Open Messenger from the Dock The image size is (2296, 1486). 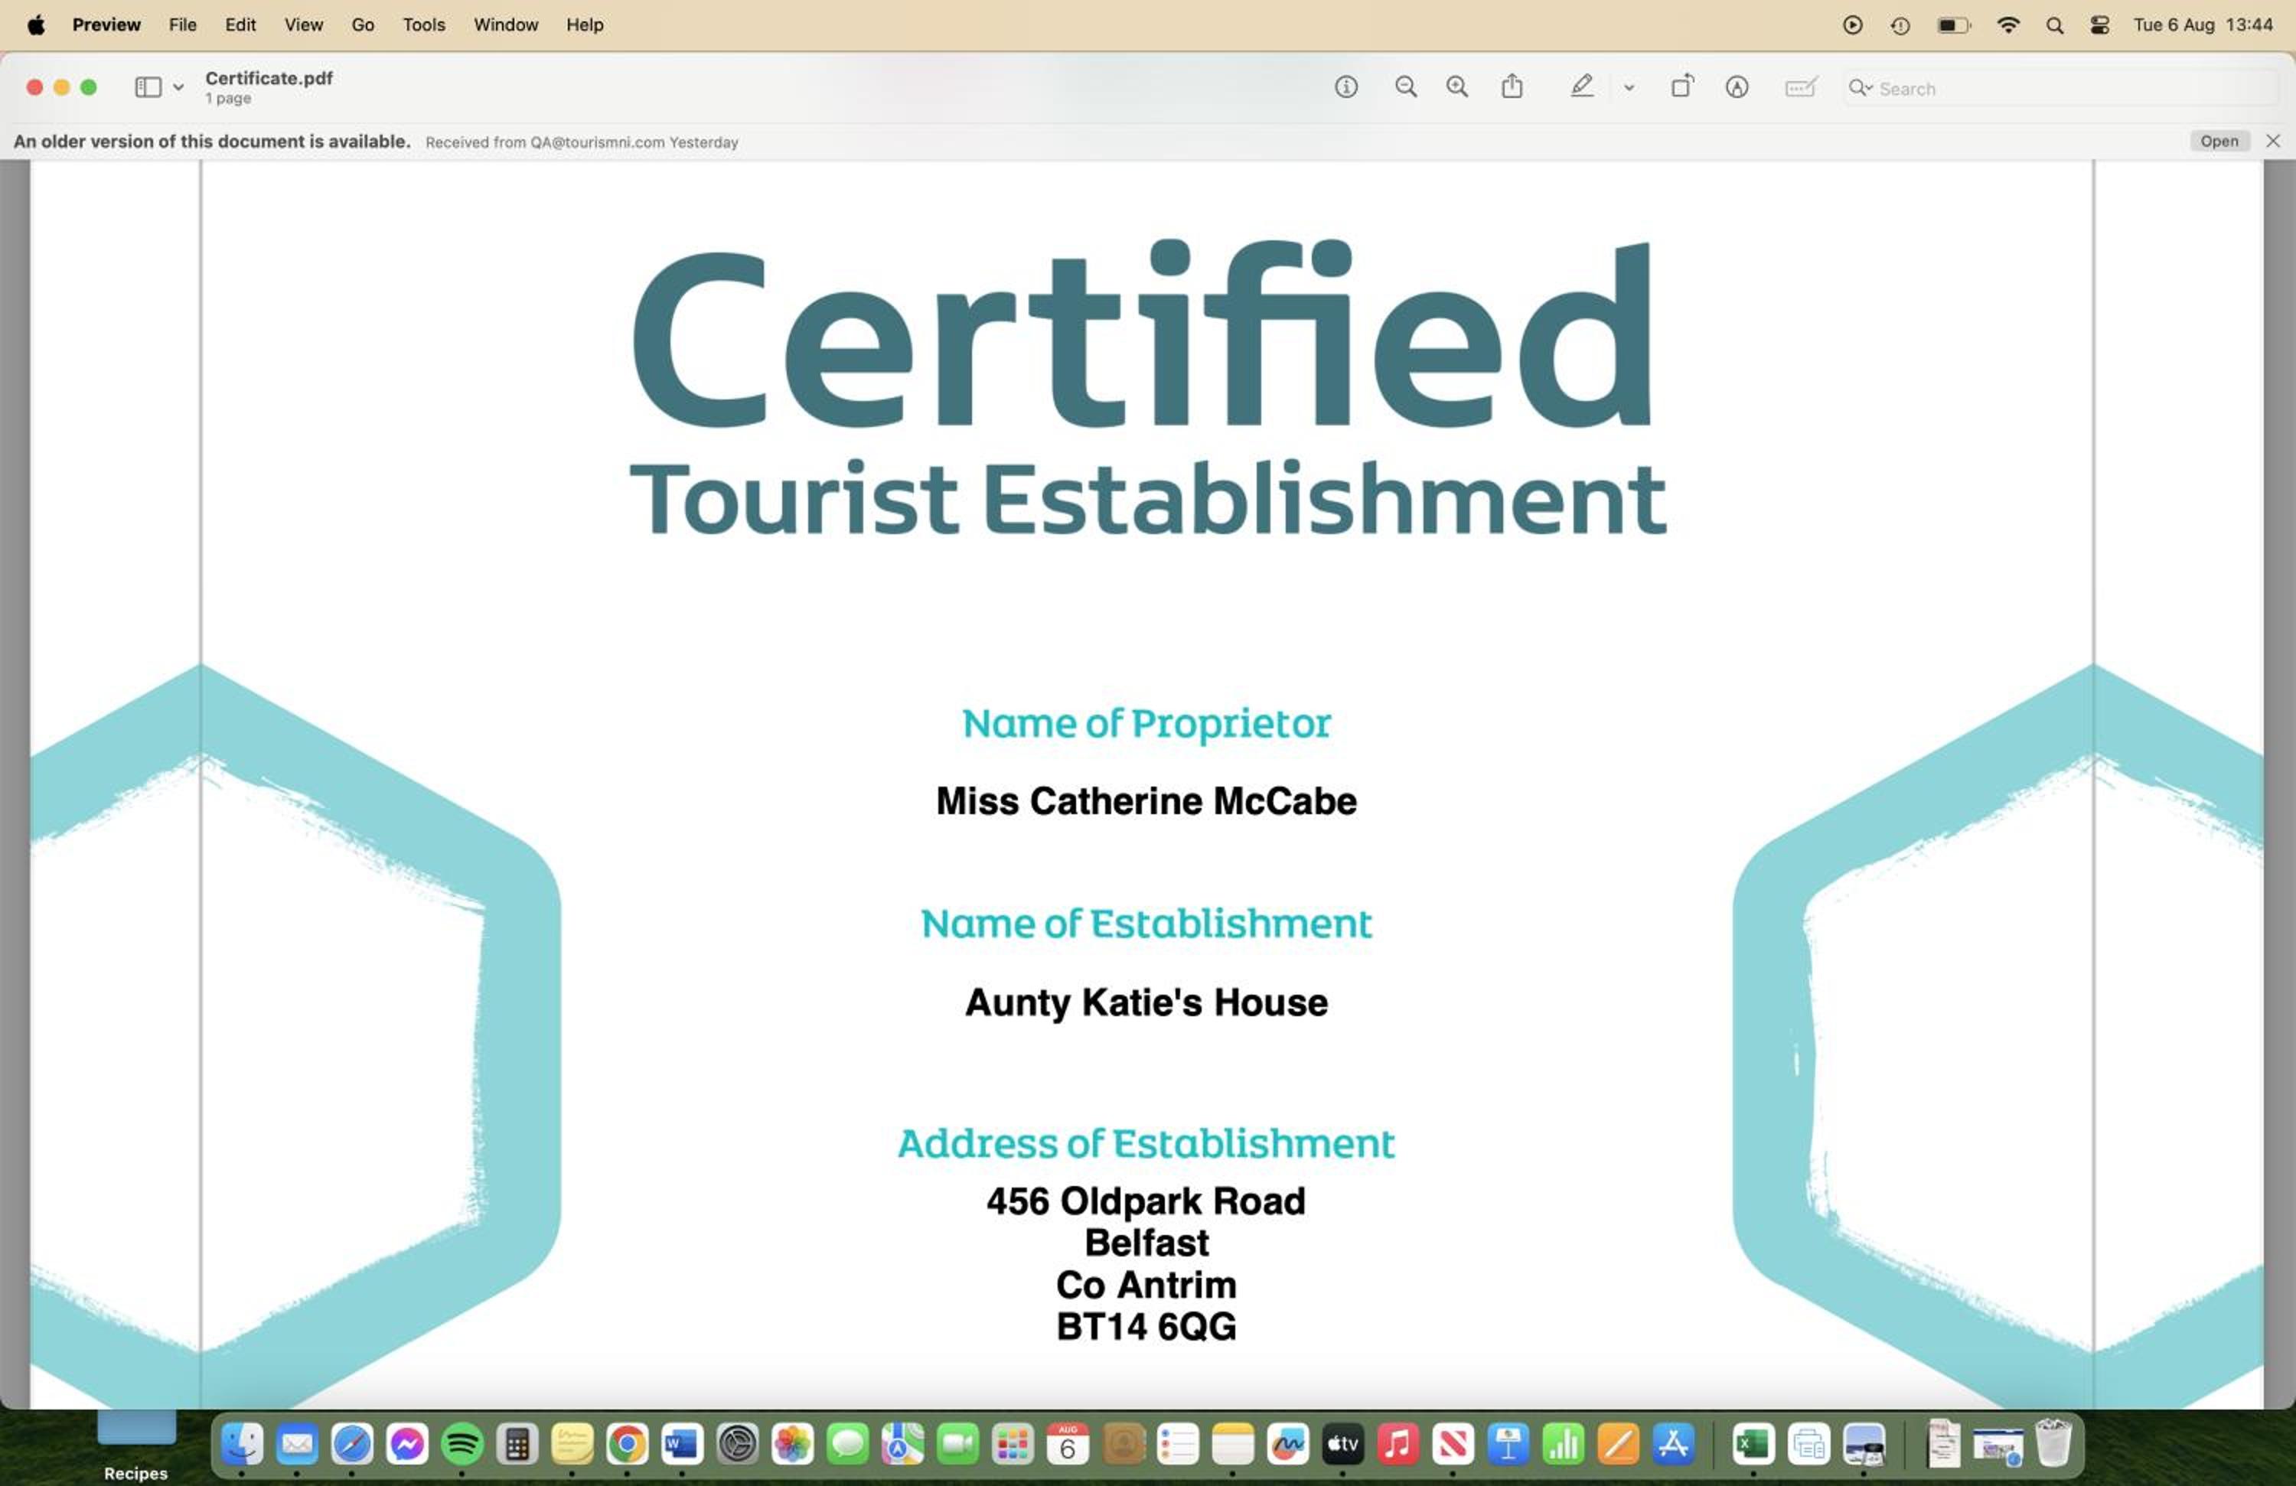[x=407, y=1444]
